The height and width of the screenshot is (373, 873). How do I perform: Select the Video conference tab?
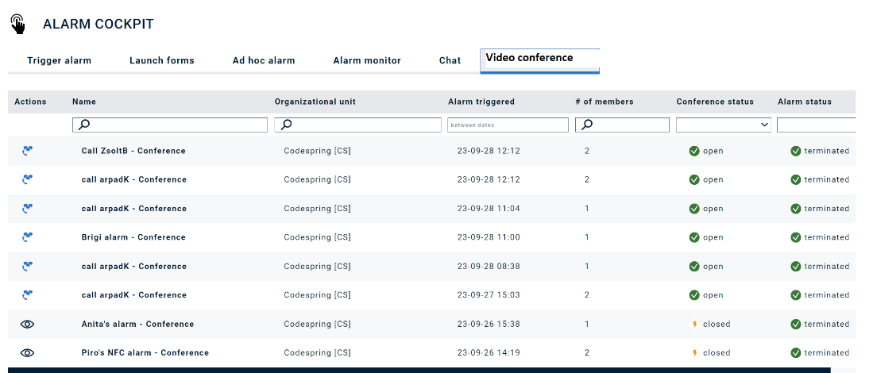(539, 60)
